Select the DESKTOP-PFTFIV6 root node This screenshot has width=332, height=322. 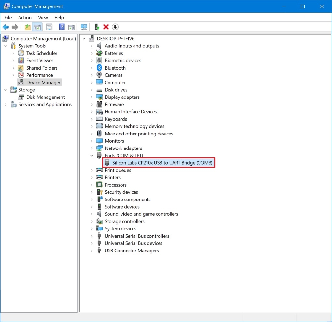(x=115, y=39)
